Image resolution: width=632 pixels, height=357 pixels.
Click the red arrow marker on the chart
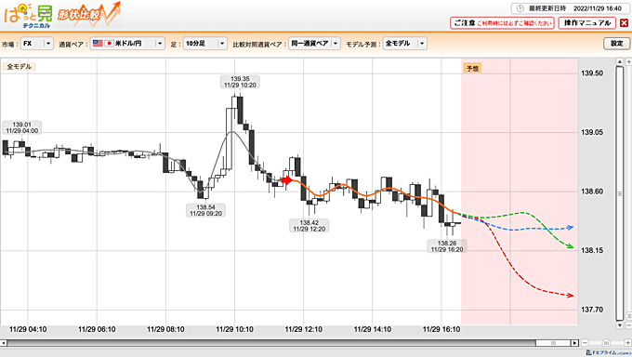pos(286,180)
